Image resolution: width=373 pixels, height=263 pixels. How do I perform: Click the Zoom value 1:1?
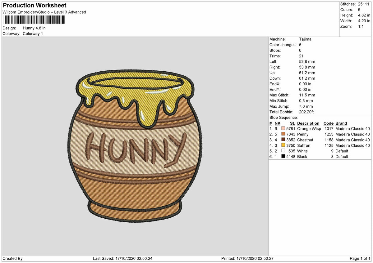pyautogui.click(x=361, y=26)
